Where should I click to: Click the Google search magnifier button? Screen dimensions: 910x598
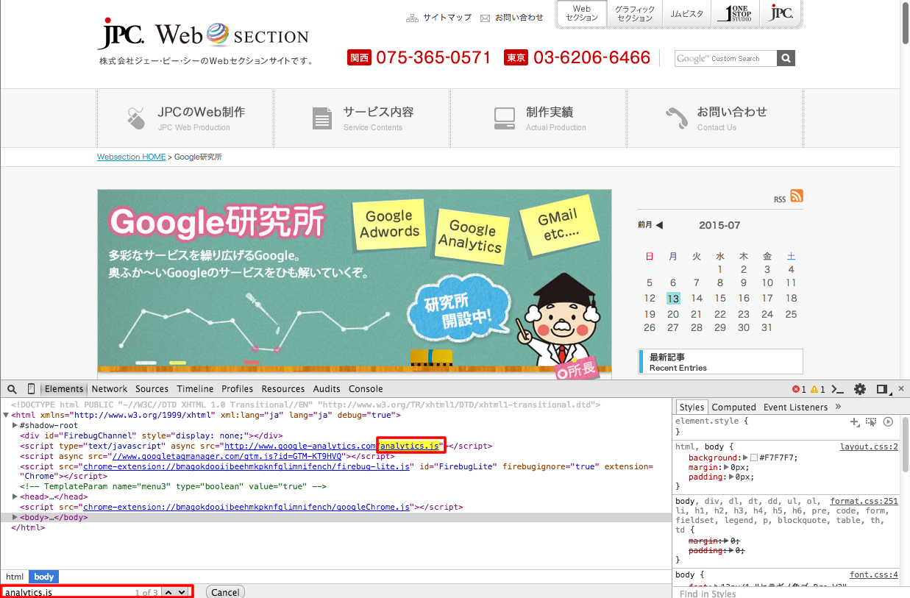click(x=786, y=59)
